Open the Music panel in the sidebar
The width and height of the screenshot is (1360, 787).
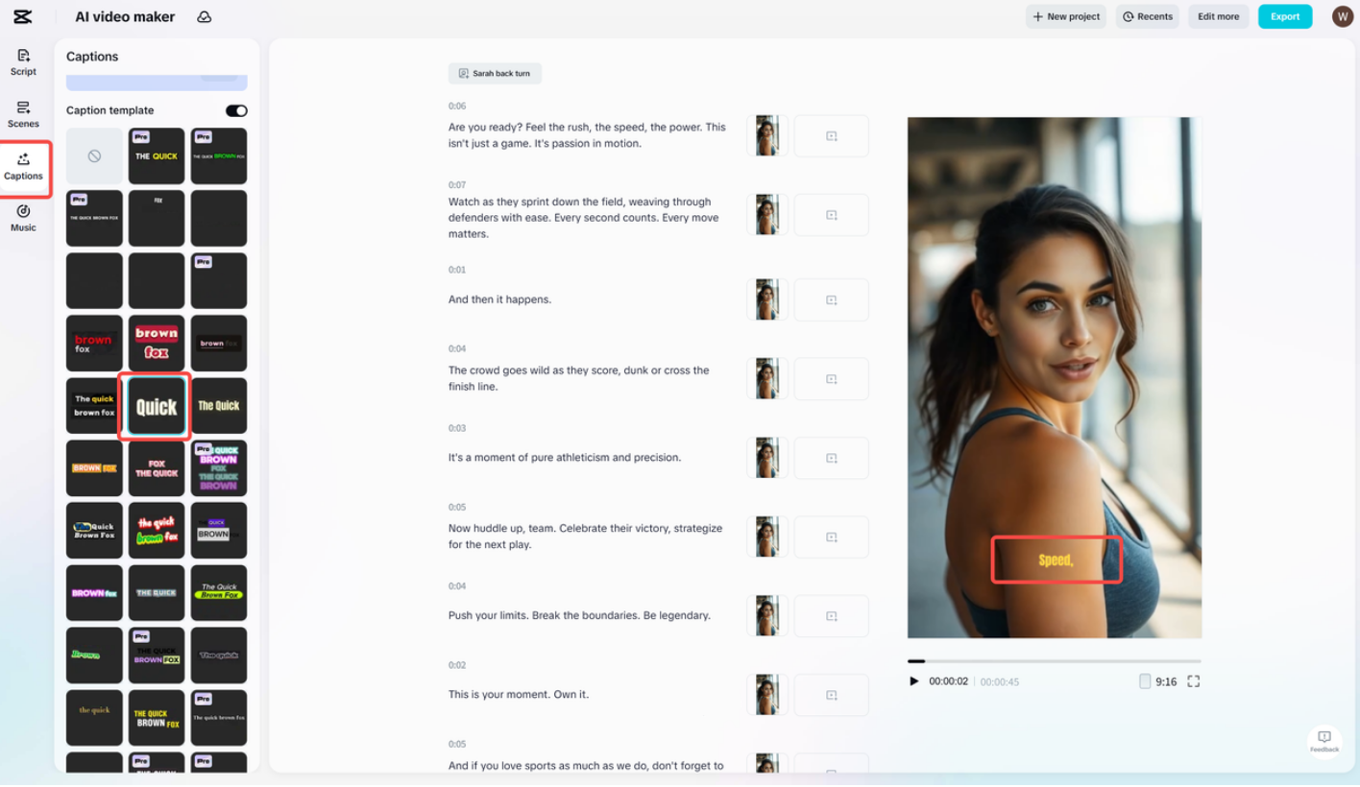[x=22, y=221]
